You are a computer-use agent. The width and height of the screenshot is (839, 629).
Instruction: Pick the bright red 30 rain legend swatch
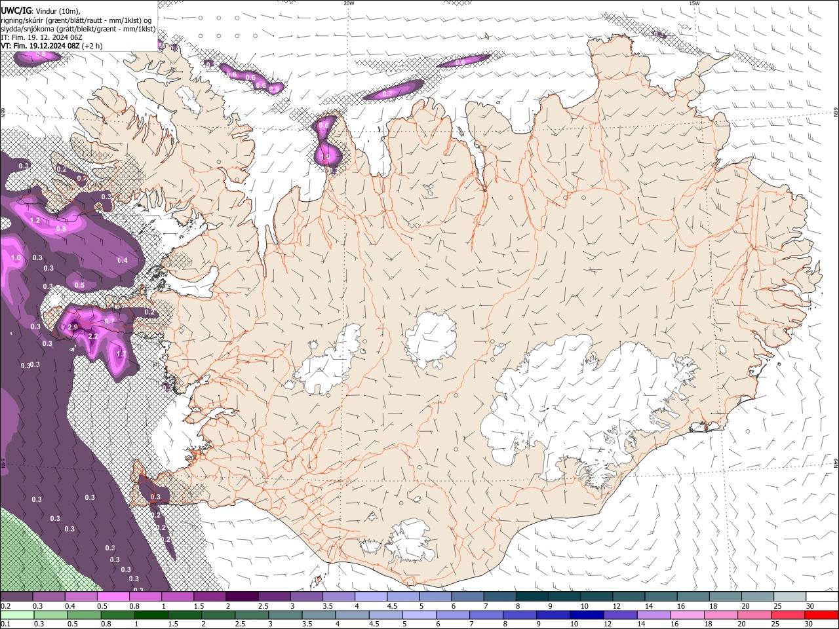[x=821, y=615]
